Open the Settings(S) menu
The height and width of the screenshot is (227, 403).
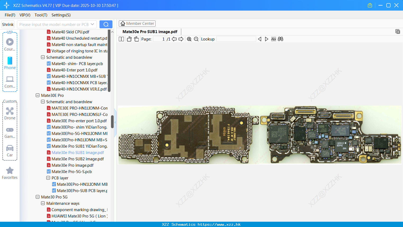pos(61,15)
